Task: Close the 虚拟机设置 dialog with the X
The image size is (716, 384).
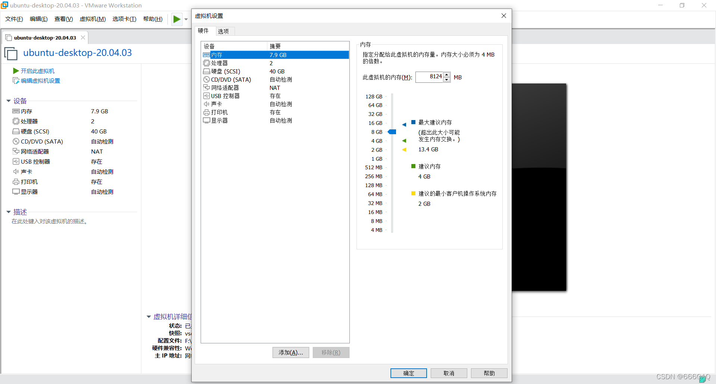Action: pyautogui.click(x=504, y=16)
